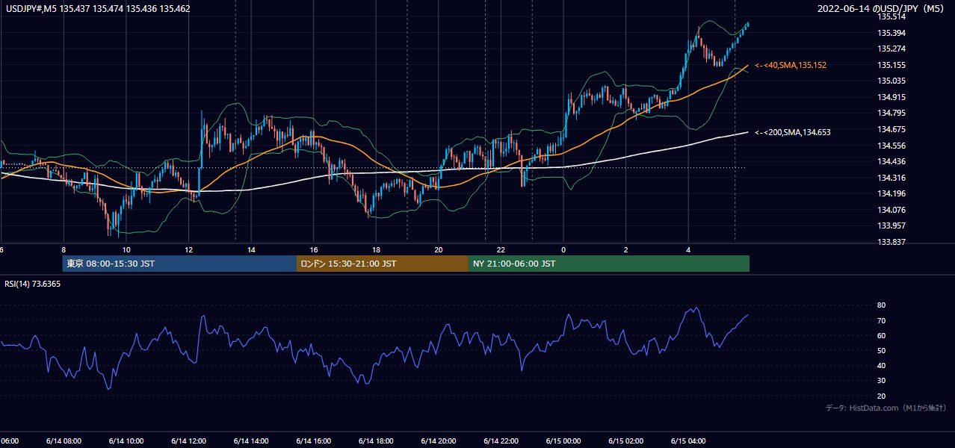Click the 6/15 02:00 time axis label

click(x=626, y=441)
